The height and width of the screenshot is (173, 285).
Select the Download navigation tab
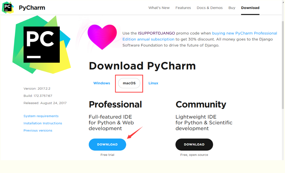[250, 8]
